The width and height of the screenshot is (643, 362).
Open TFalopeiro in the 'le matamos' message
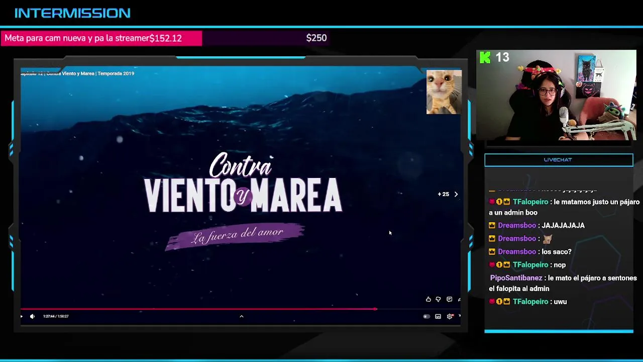coord(530,202)
